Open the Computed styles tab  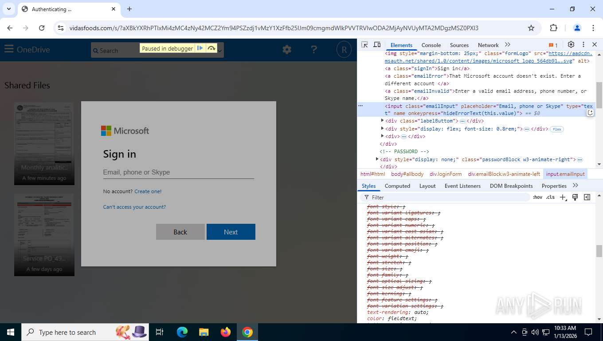[397, 186]
